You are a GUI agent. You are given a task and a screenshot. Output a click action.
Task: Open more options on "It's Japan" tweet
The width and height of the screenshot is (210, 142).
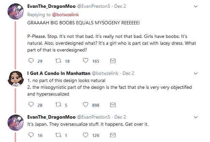tap(195, 117)
